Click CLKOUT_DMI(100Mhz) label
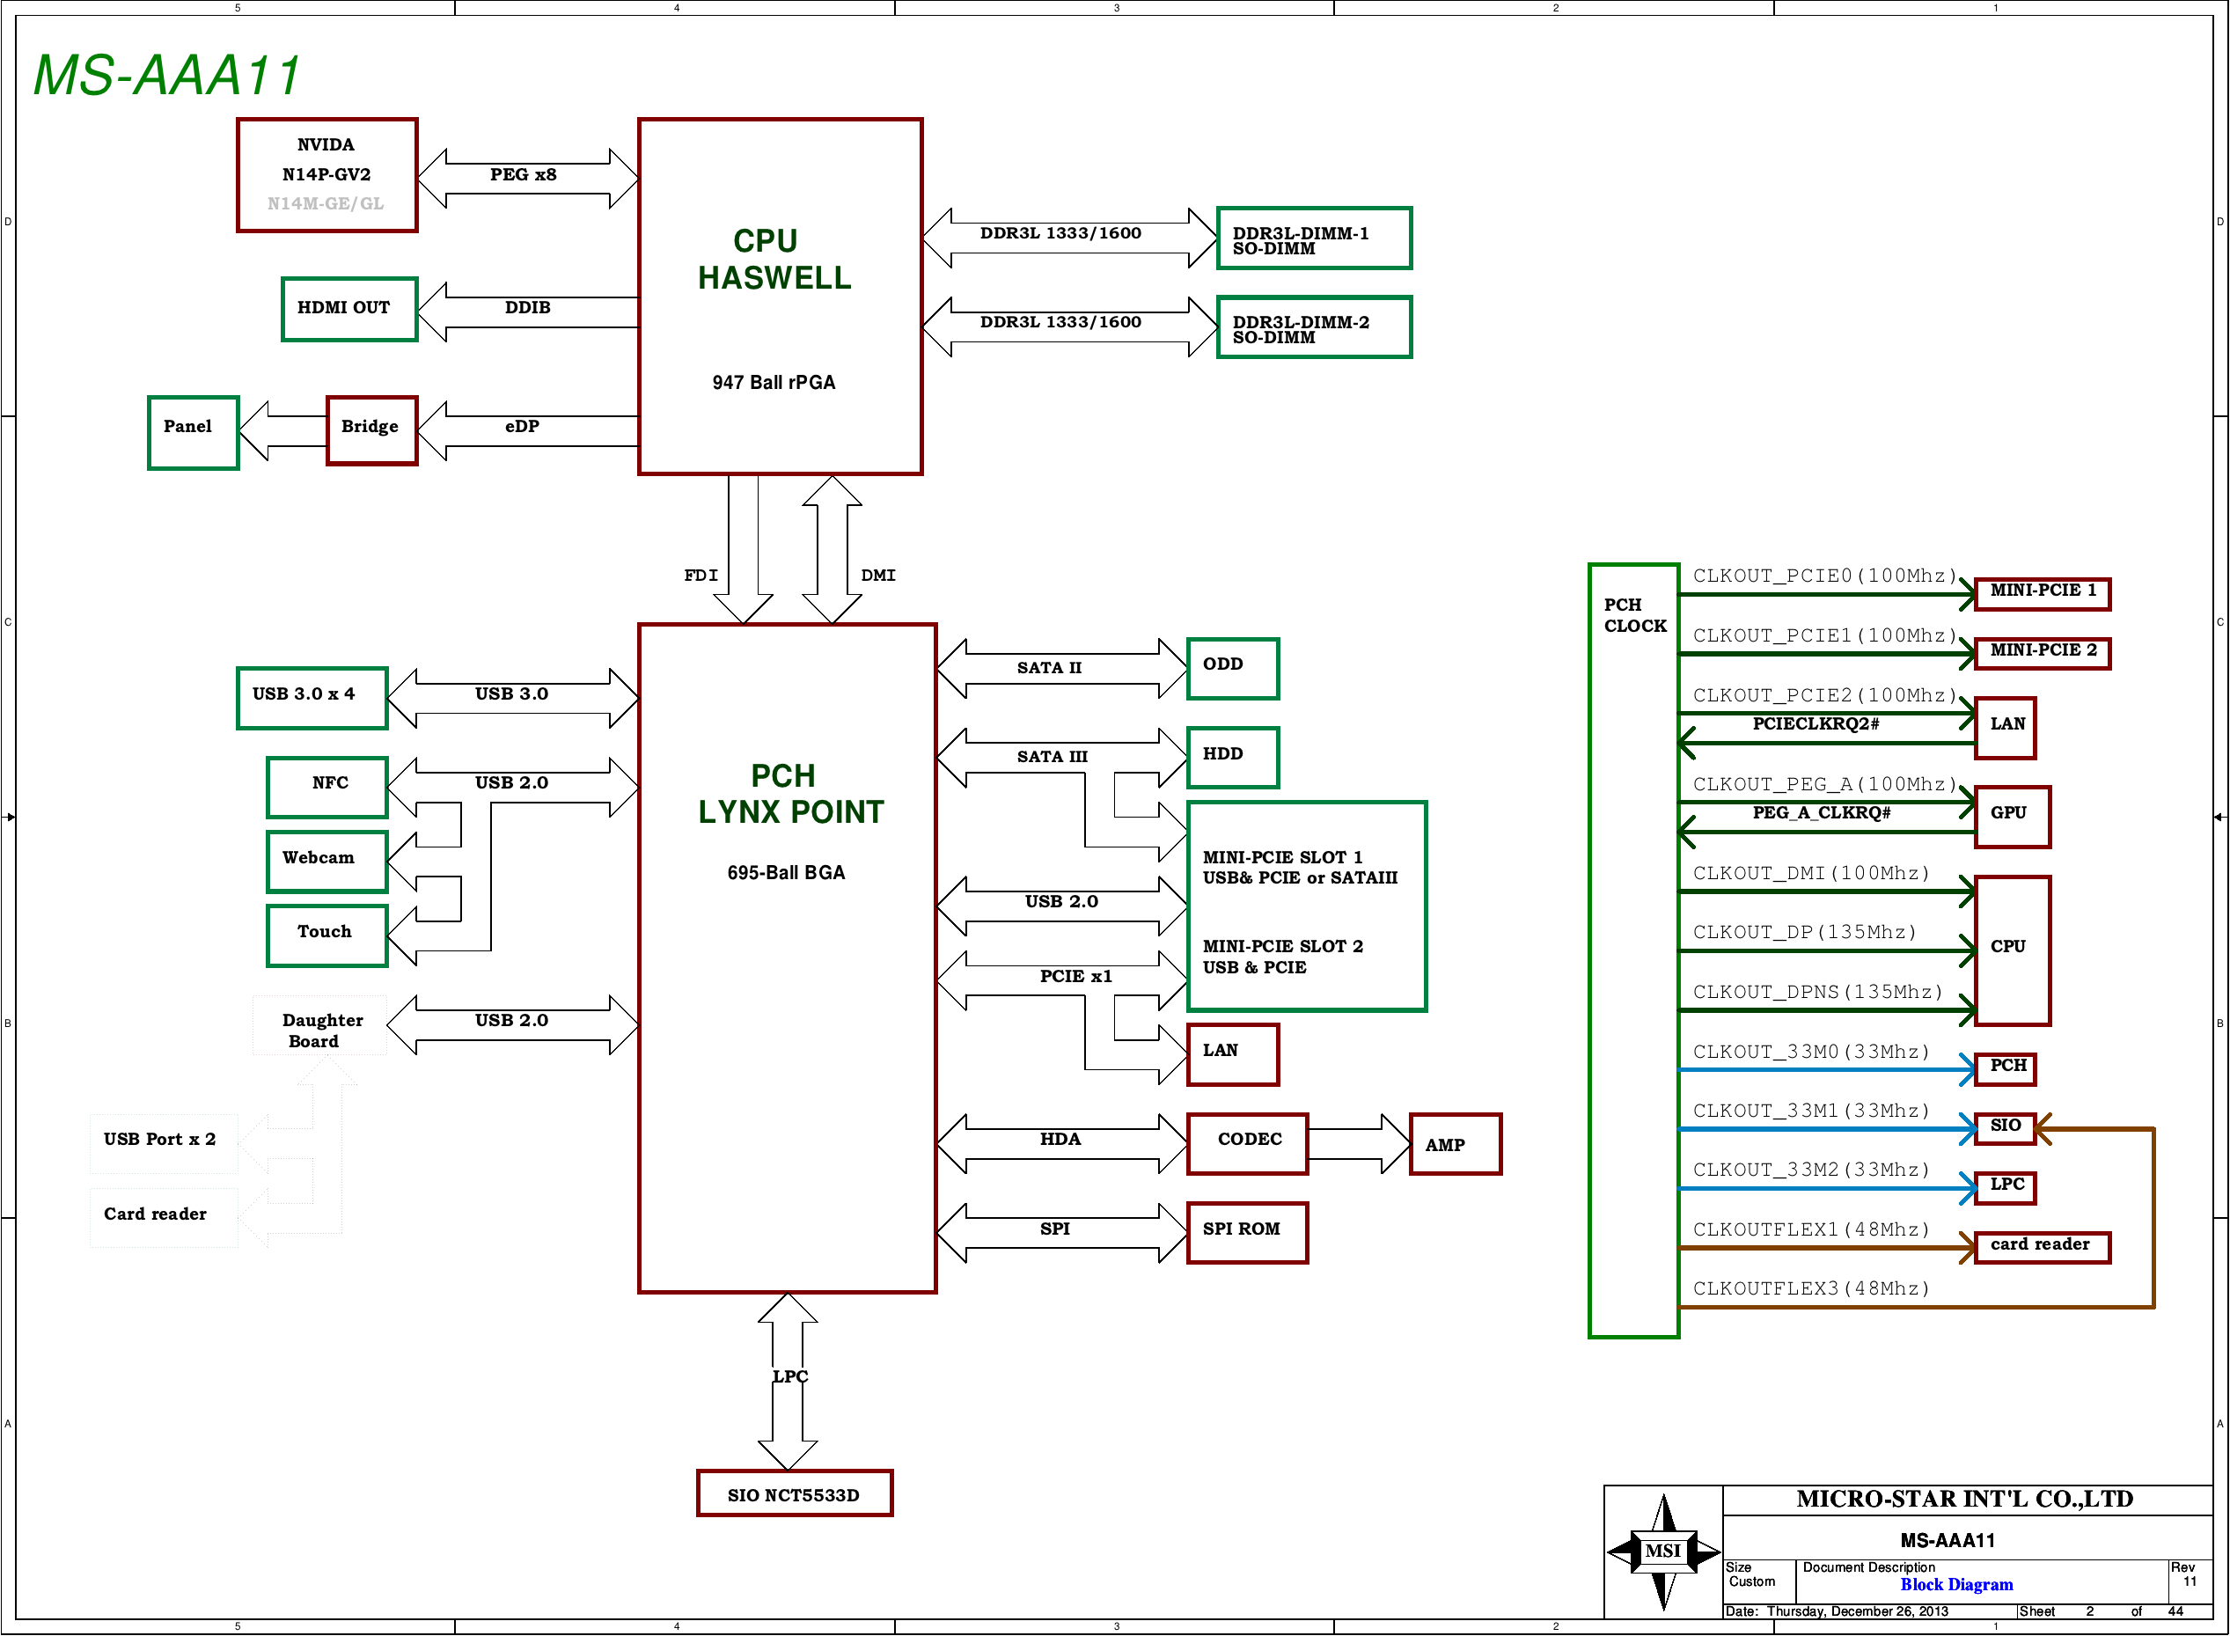 pyautogui.click(x=1811, y=874)
